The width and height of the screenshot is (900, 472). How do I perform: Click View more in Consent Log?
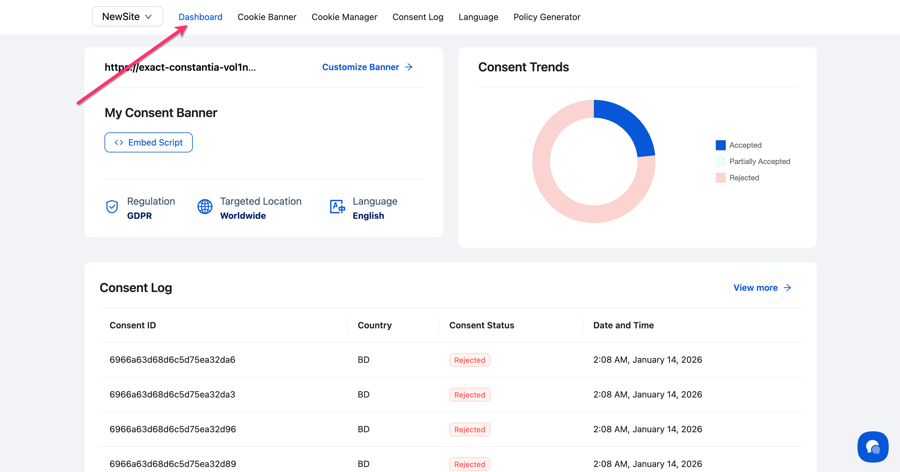pyautogui.click(x=755, y=288)
